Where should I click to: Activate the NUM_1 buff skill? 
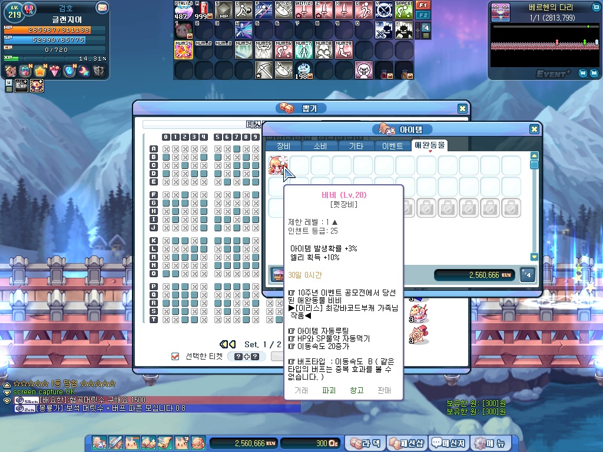click(x=184, y=50)
